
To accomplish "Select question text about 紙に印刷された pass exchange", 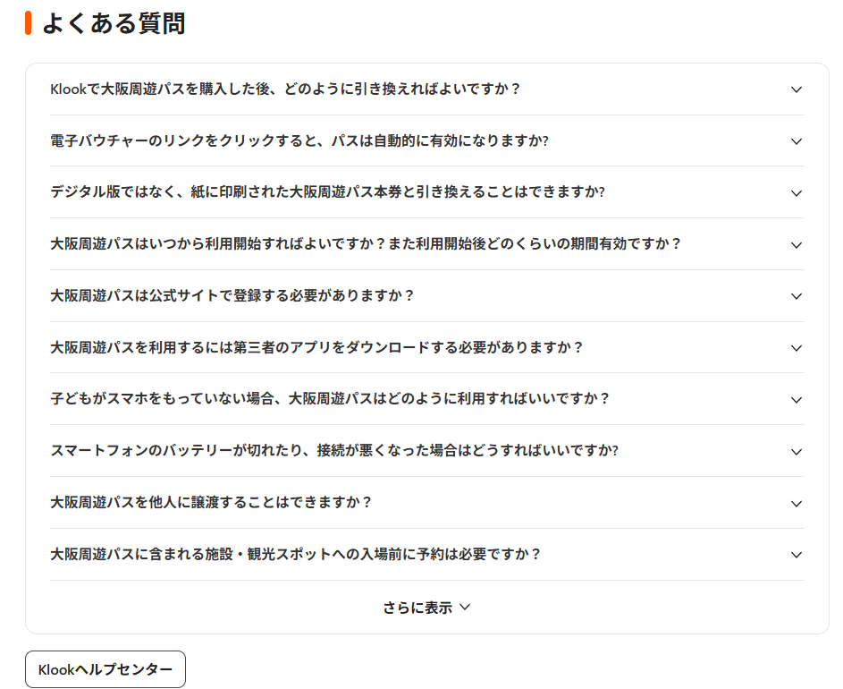I will [x=327, y=192].
